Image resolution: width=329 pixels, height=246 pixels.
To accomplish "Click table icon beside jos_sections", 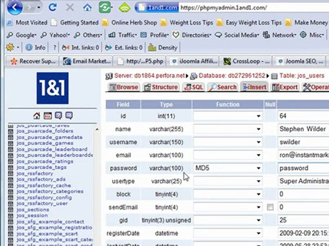I will pos(11,210).
